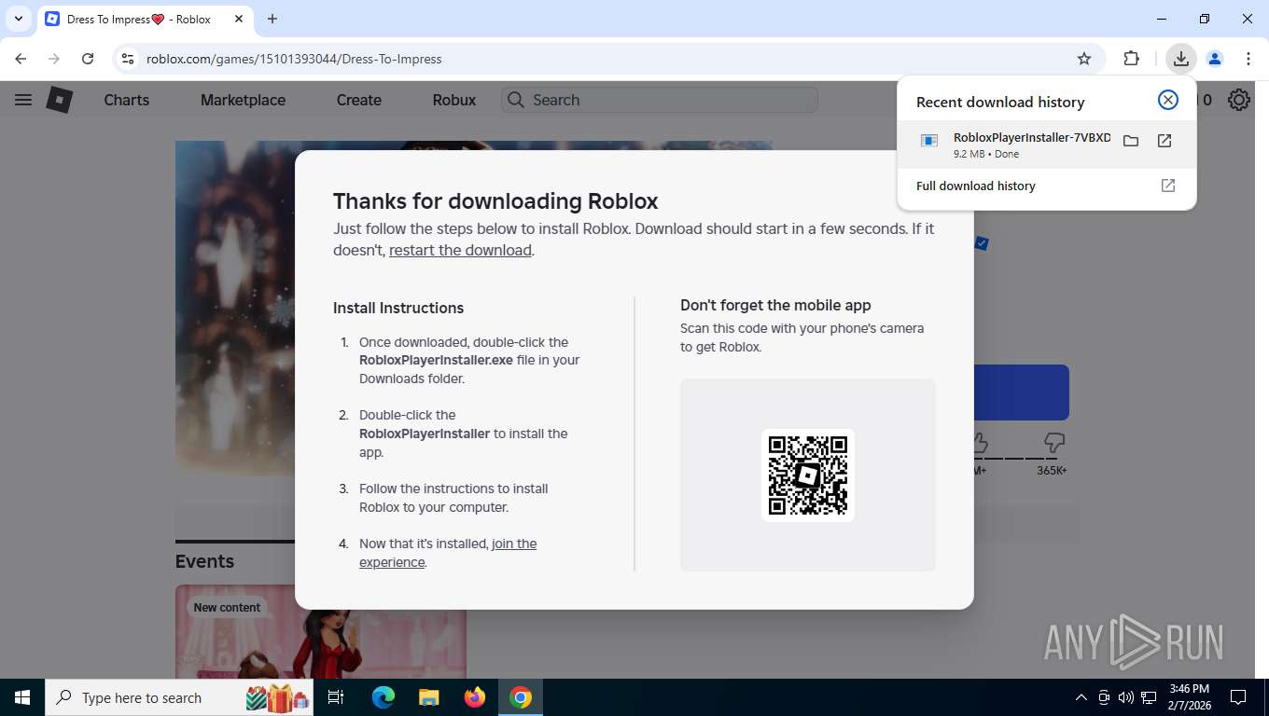This screenshot has height=716, width=1269.
Task: Go back to previous page
Action: click(21, 59)
